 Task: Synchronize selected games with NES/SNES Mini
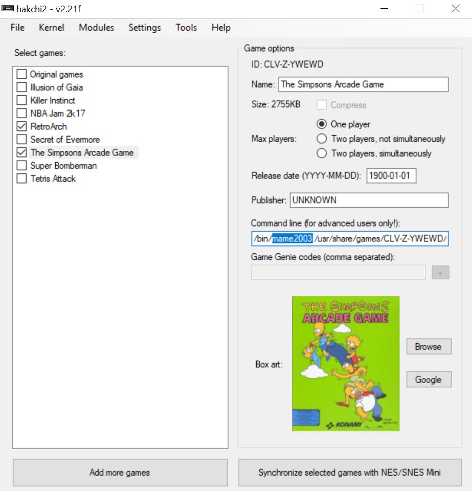pos(350,473)
